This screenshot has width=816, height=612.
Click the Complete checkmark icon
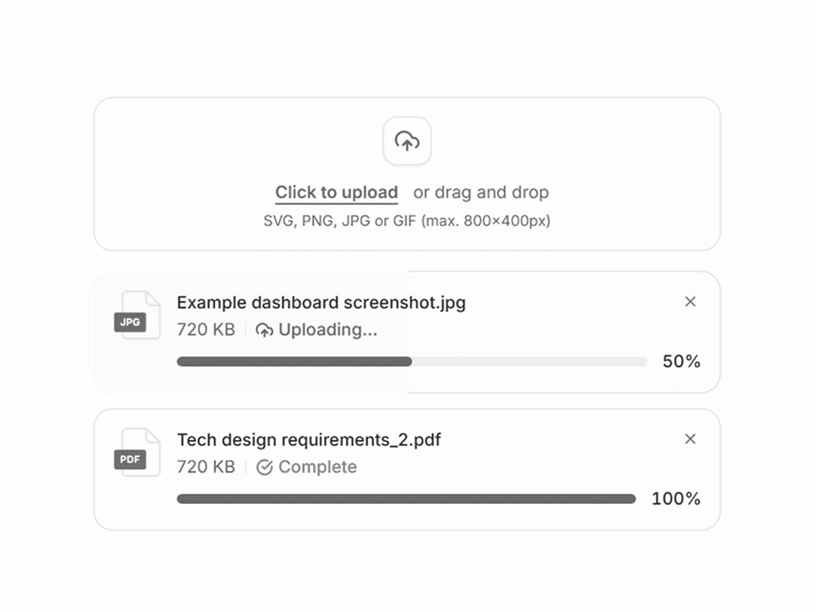click(263, 467)
